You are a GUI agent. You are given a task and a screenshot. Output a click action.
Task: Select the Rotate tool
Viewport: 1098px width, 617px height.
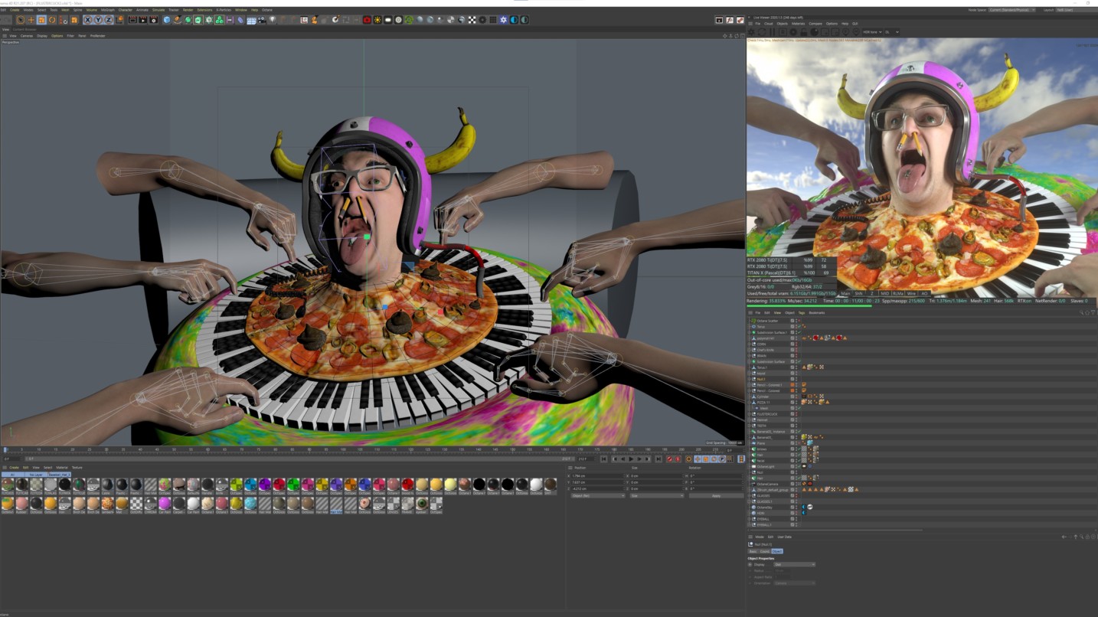tap(52, 20)
